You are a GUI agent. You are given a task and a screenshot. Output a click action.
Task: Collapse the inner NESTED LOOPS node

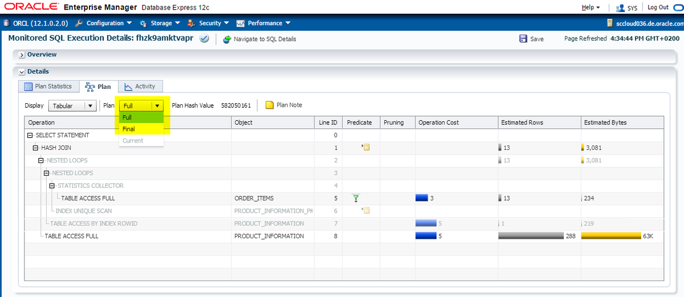click(47, 173)
